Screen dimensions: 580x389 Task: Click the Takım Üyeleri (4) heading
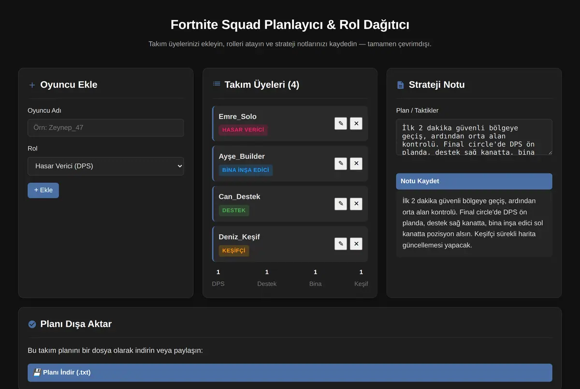click(x=262, y=85)
